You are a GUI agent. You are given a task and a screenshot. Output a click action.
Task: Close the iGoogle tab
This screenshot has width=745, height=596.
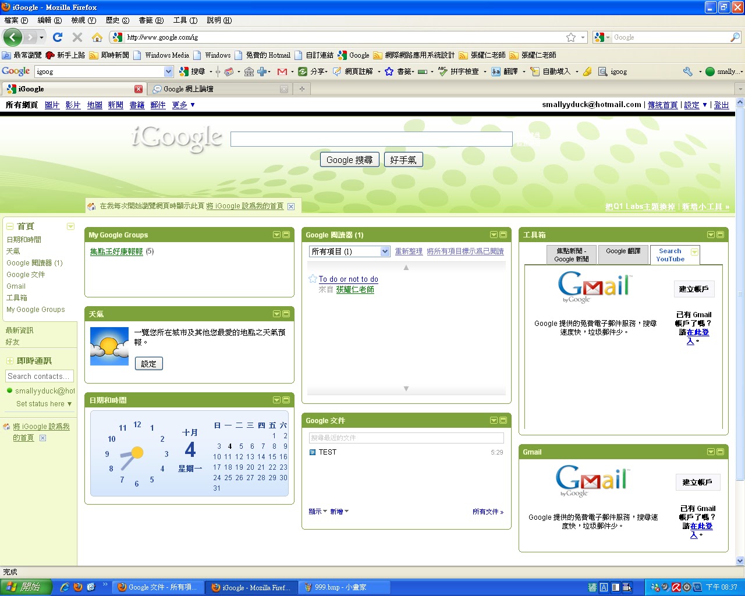pos(139,89)
